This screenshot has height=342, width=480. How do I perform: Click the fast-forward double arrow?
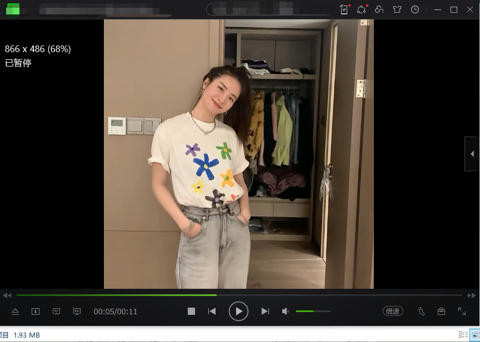[472, 295]
